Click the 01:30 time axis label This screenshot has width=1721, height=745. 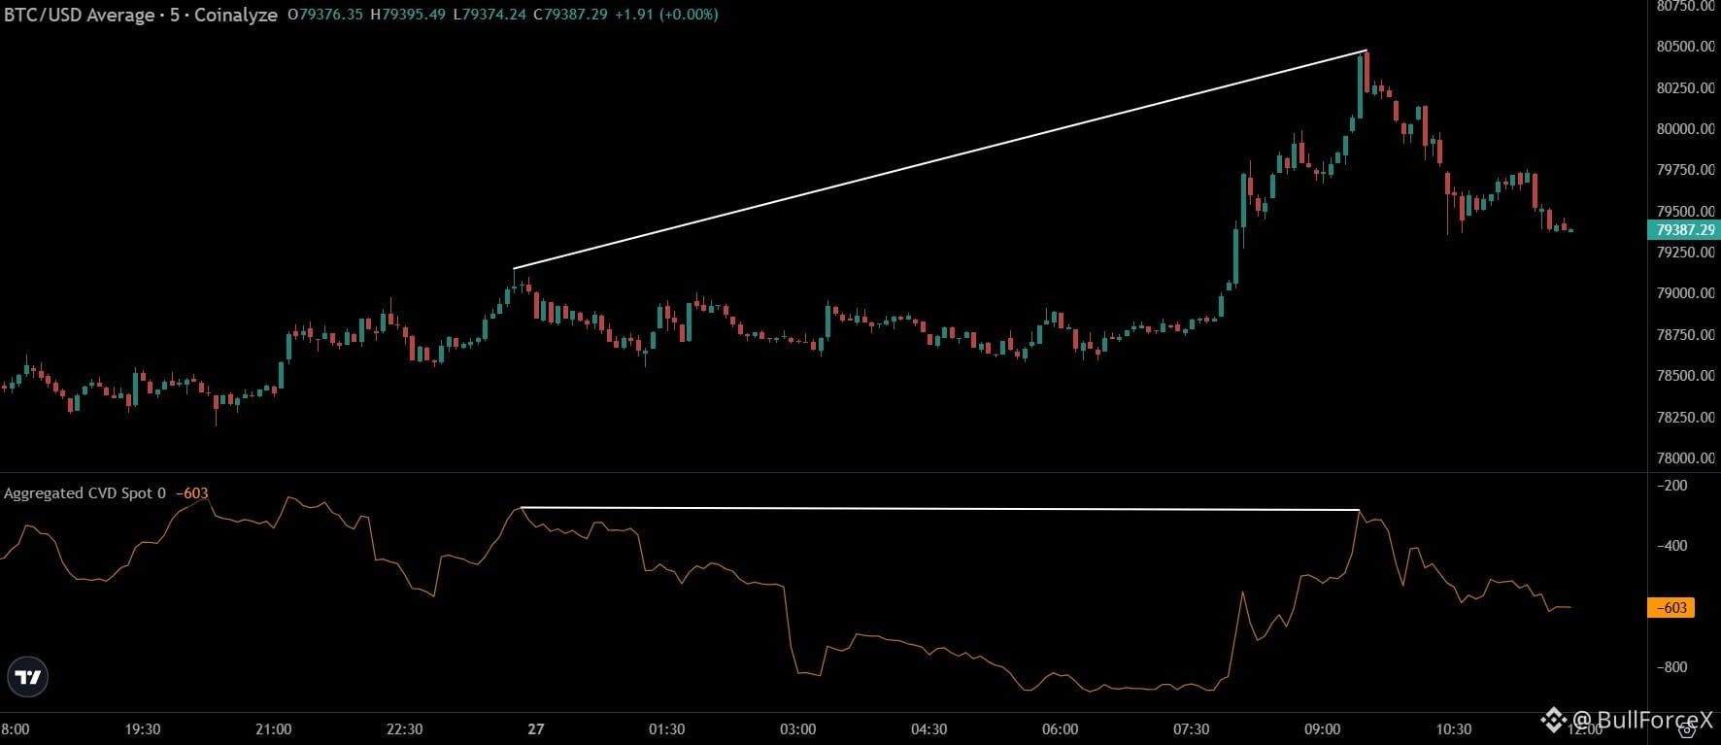[x=667, y=729]
